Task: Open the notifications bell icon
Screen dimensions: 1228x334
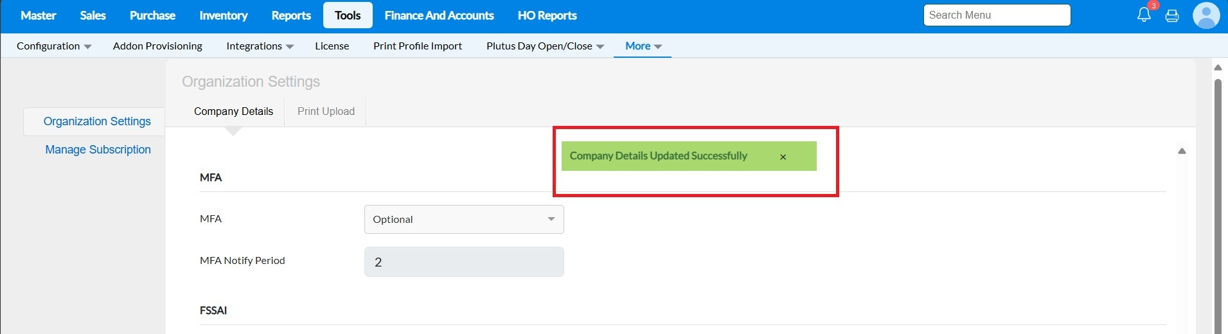Action: click(1144, 15)
